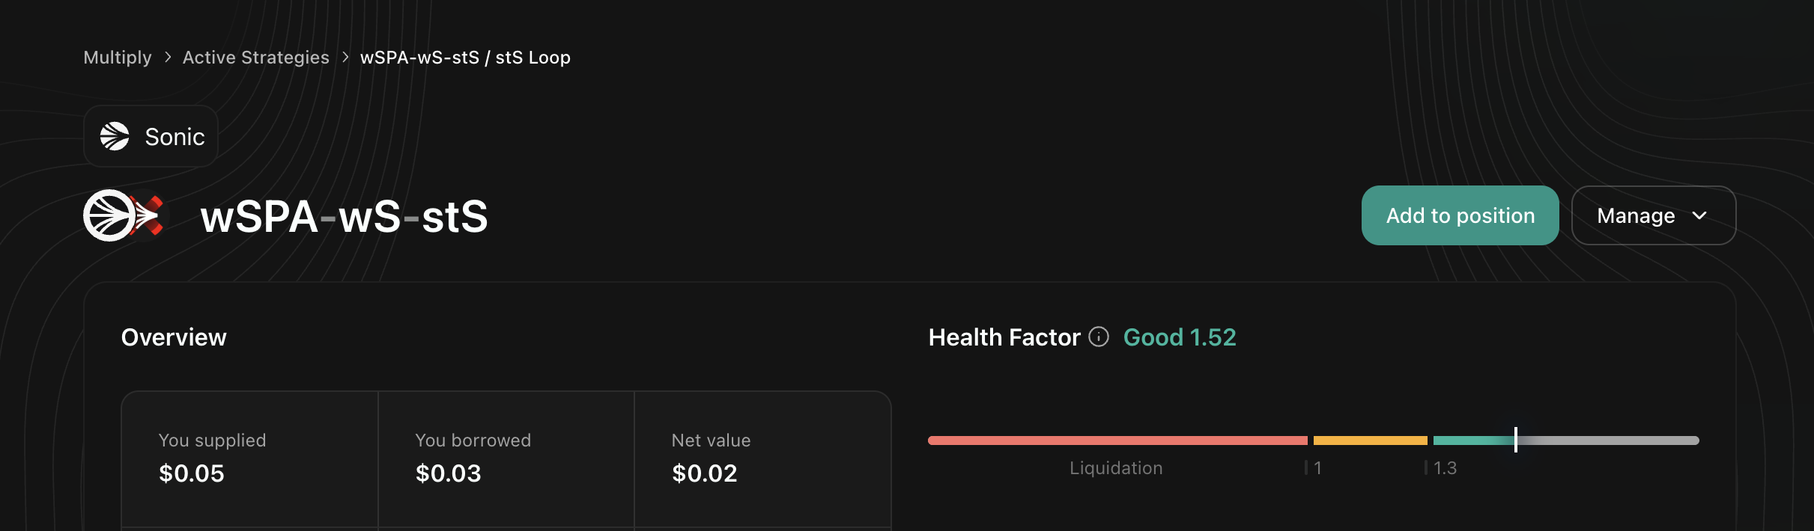The height and width of the screenshot is (531, 1814).
Task: Click the health factor slider marker
Action: (x=1516, y=440)
